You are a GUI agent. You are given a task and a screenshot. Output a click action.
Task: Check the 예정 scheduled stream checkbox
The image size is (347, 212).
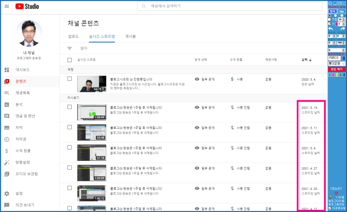pyautogui.click(x=69, y=79)
